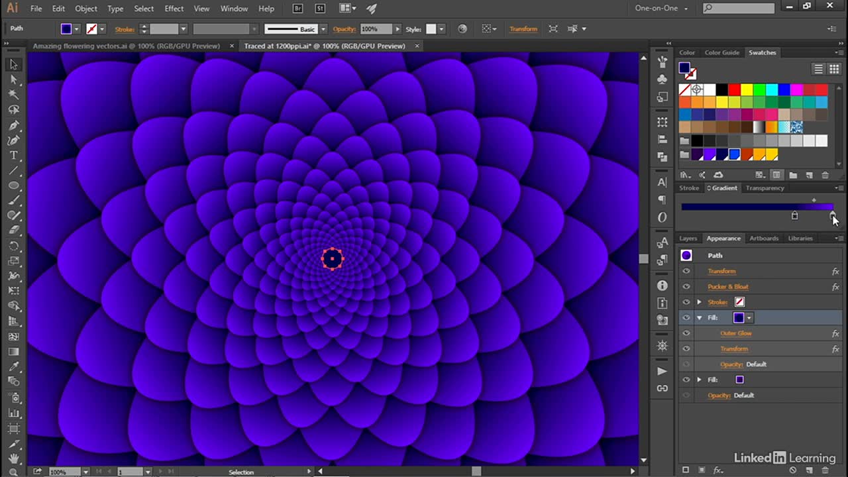
Task: Expand the Stroke attribute row
Action: click(x=699, y=302)
